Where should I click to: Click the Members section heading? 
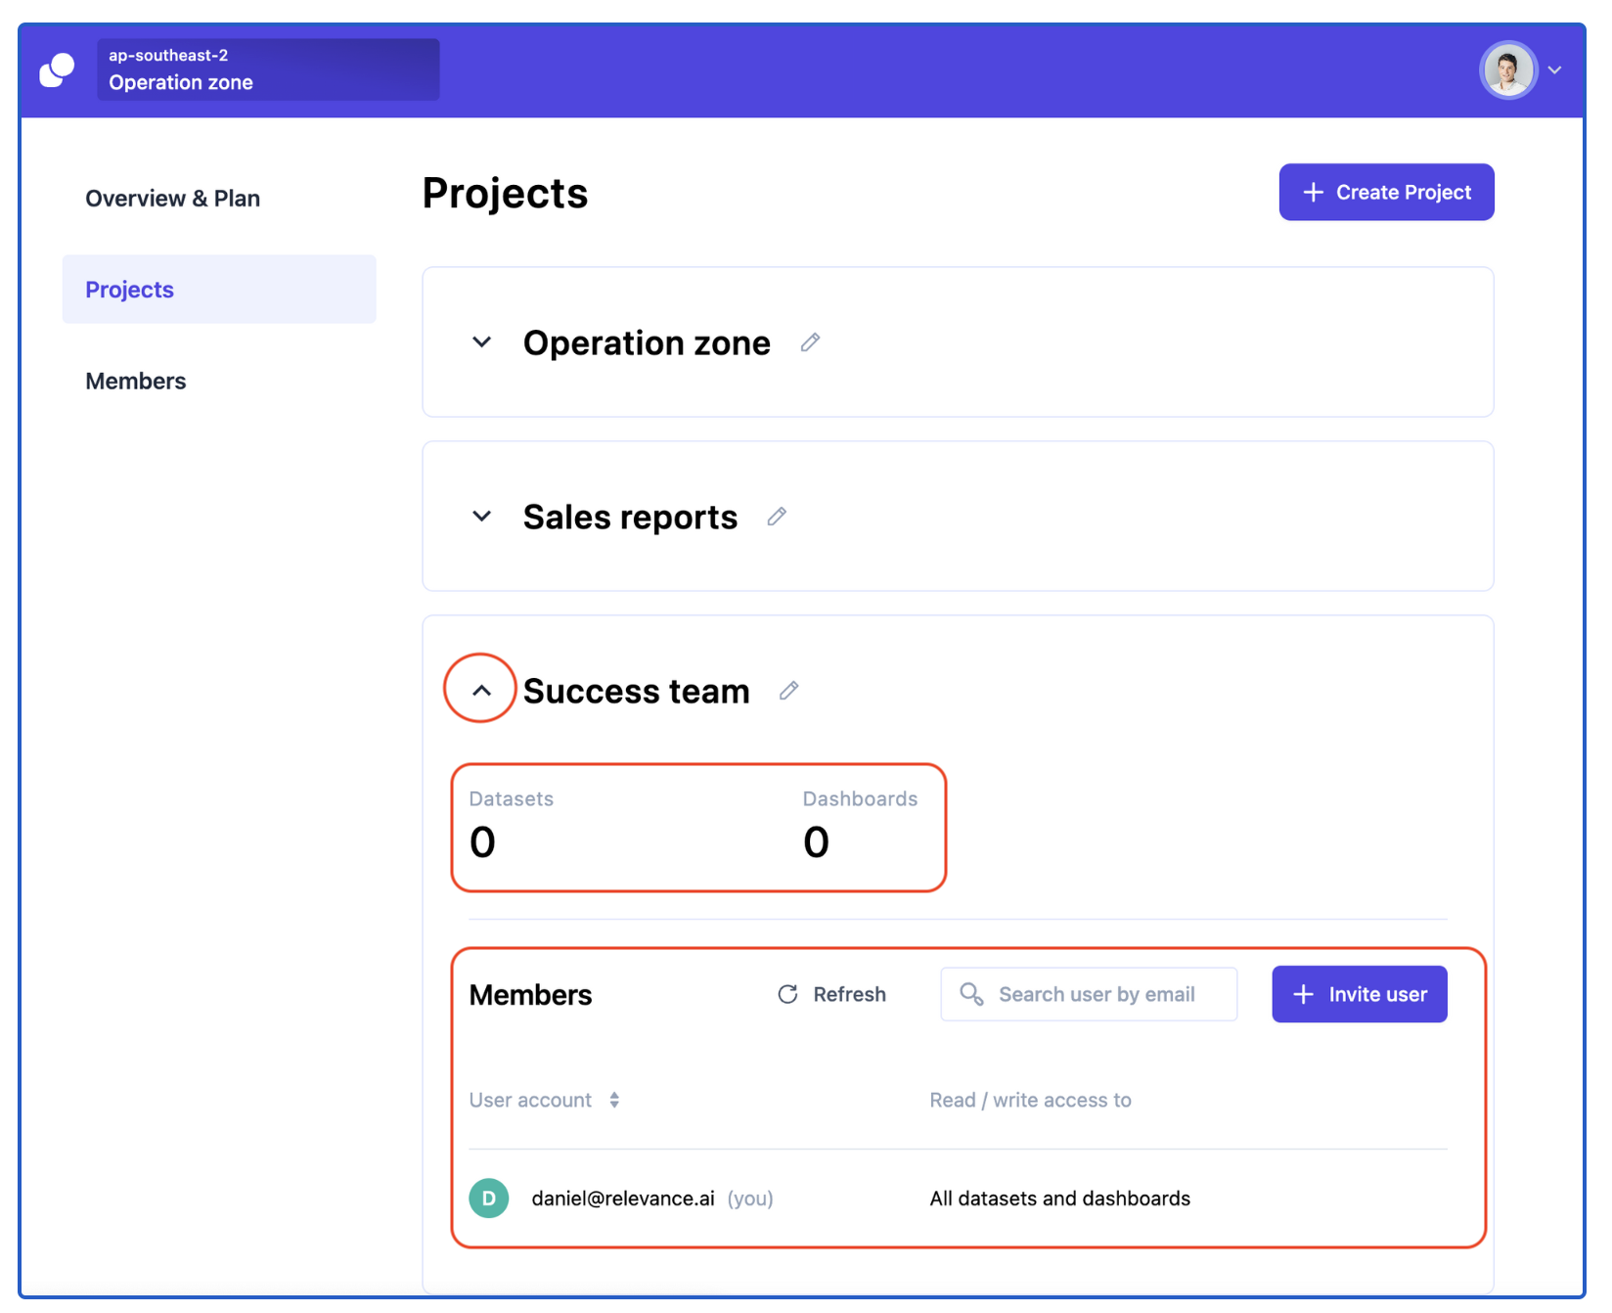pos(531,995)
